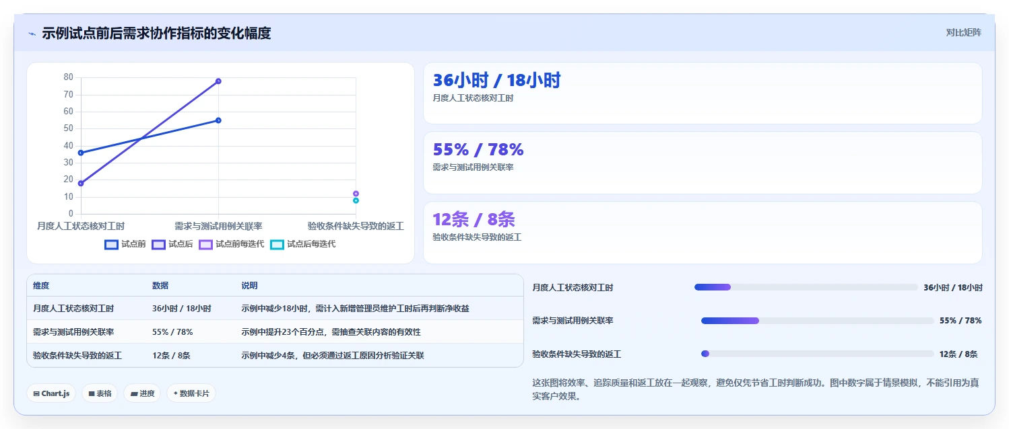The width and height of the screenshot is (1009, 429).
Task: Click the progress value 55% / 78%
Action: coord(961,321)
